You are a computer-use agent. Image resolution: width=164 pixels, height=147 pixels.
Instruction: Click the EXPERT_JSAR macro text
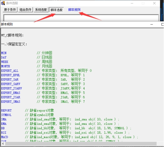(11, 97)
